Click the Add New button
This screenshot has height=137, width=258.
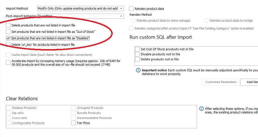250,82
